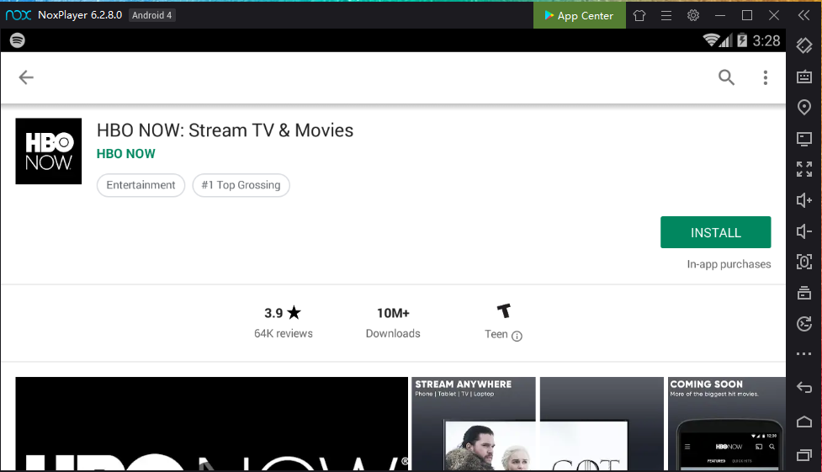Click the Android 4 version label
The width and height of the screenshot is (822, 472).
pos(152,15)
